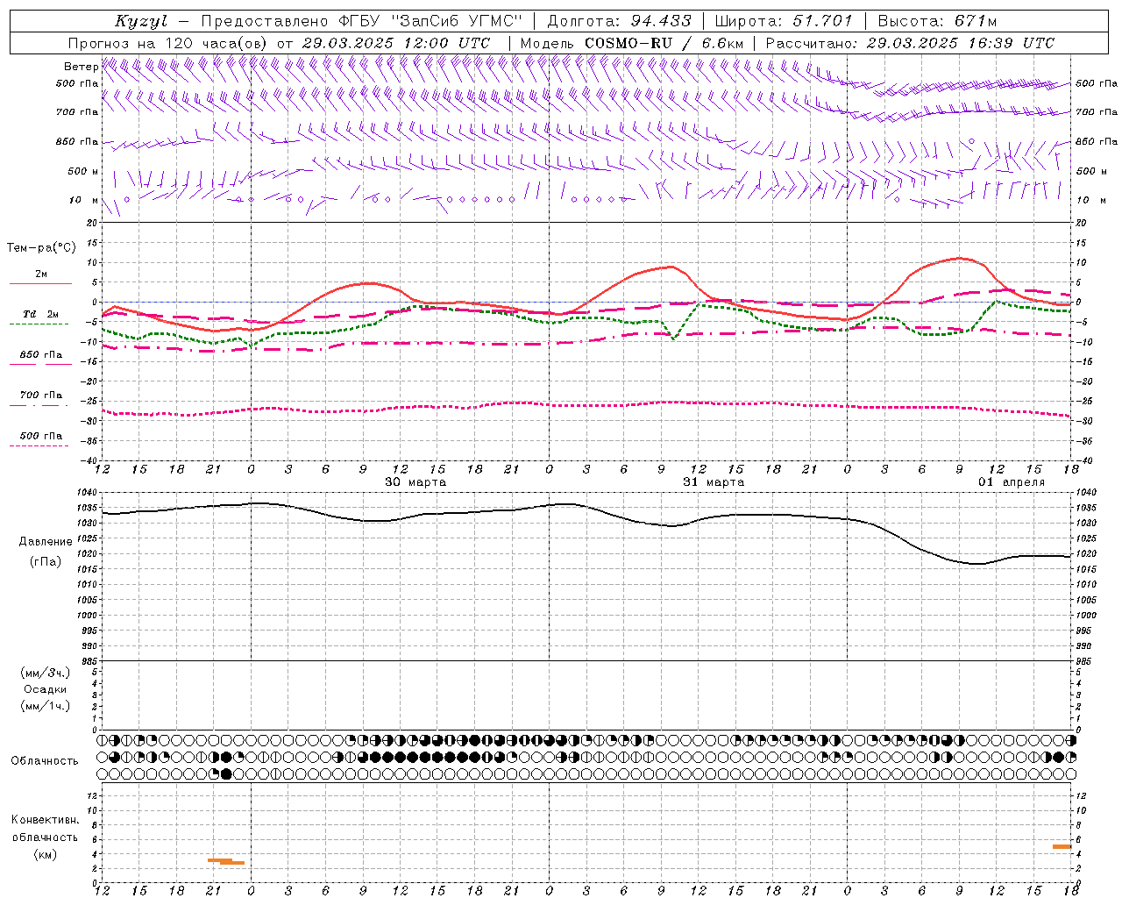Click the station name "Kyzyl" in header
The width and height of the screenshot is (1122, 898).
pos(141,22)
